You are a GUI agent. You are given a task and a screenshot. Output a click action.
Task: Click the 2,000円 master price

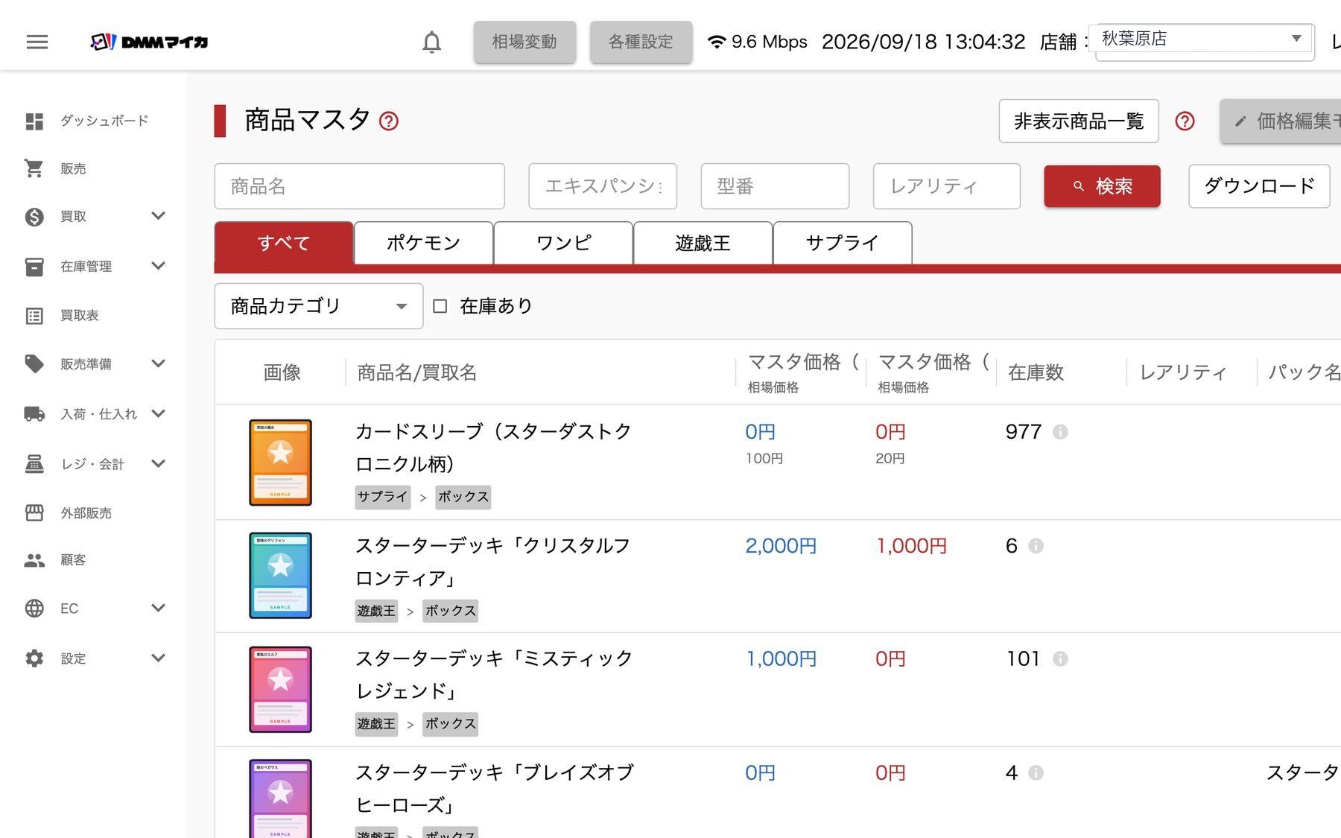[x=781, y=546]
